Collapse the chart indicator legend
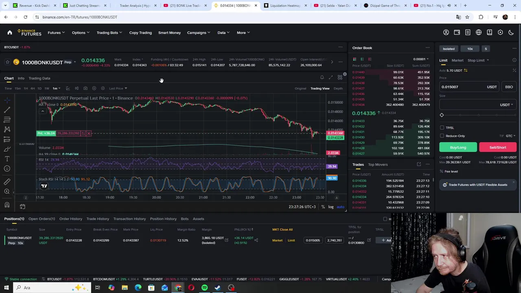This screenshot has width=521, height=293. click(42, 111)
